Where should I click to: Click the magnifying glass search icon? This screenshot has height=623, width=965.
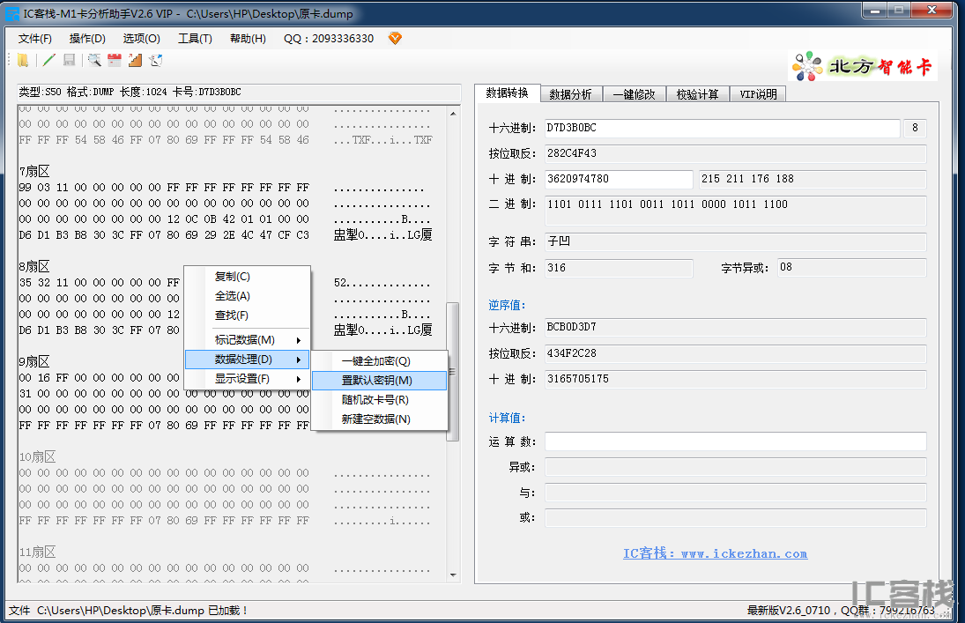tap(94, 60)
